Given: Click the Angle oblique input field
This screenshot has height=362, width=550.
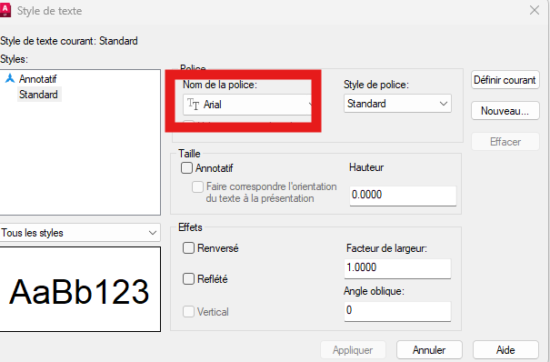Looking at the screenshot, I should (397, 311).
